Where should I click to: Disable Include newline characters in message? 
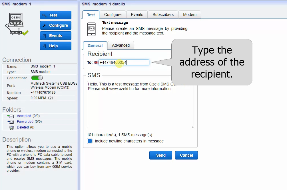click(x=90, y=141)
